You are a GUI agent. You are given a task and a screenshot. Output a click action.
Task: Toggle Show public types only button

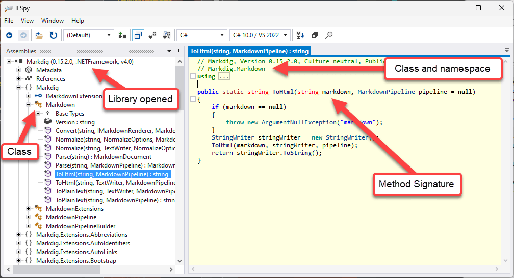coord(138,35)
